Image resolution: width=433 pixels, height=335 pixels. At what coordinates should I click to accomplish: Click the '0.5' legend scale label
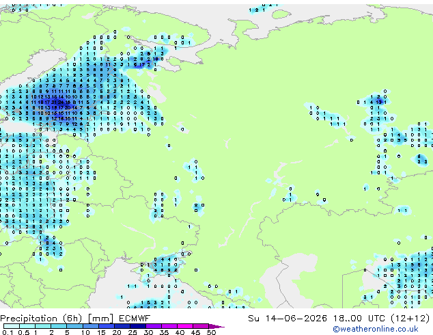click(24, 332)
